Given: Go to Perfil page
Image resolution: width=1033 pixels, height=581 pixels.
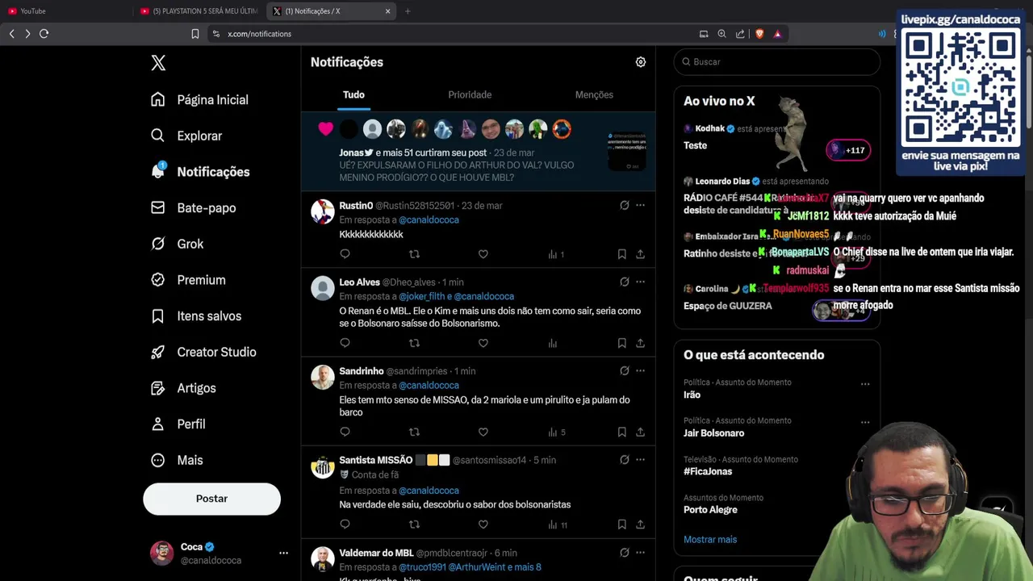Looking at the screenshot, I should 178,424.
